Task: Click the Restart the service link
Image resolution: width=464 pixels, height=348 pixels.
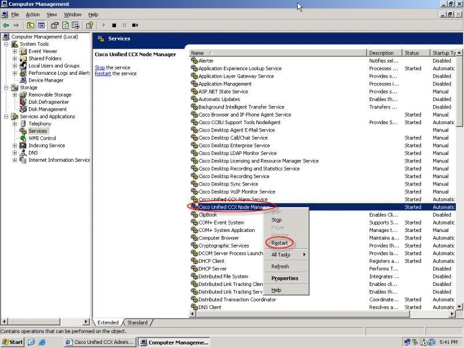Action: point(103,74)
